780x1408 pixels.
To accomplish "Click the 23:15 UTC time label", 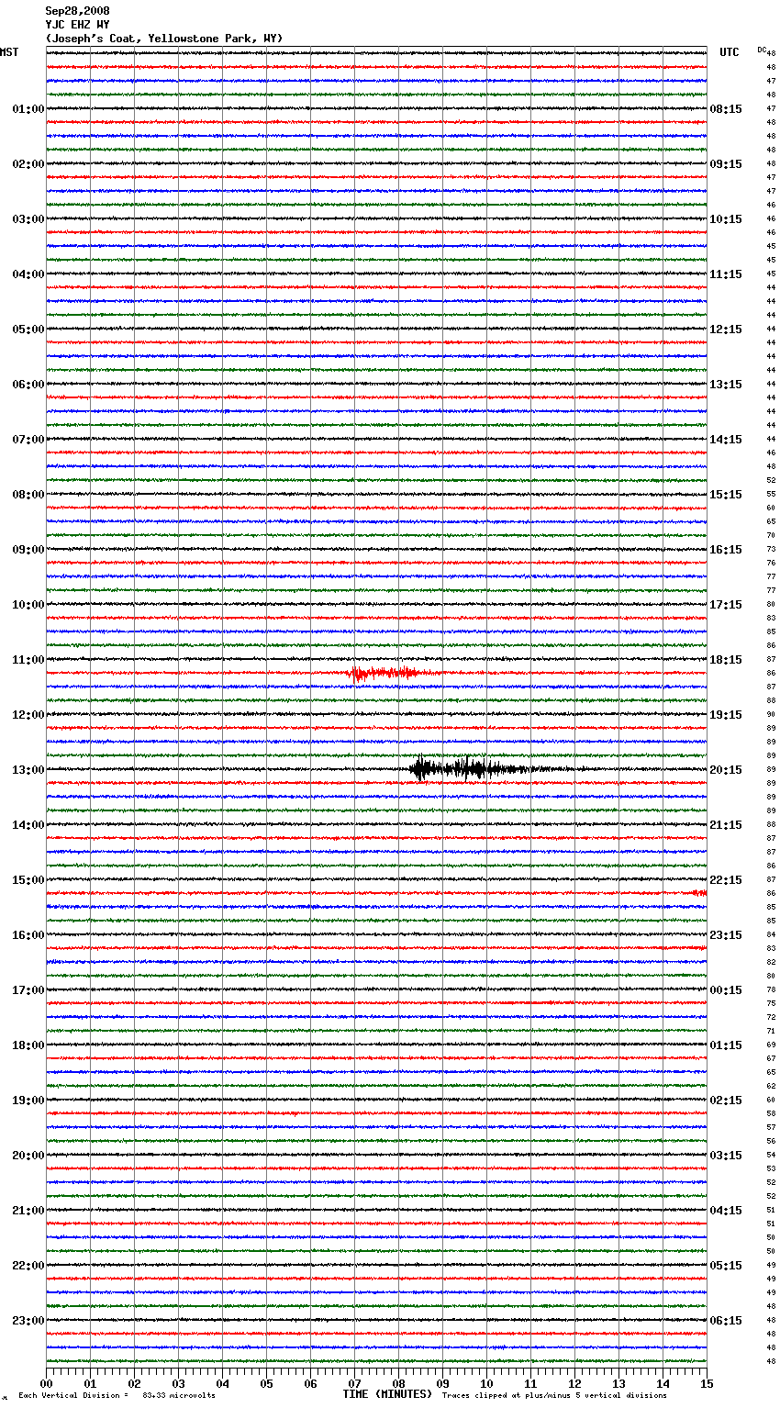I will point(726,935).
